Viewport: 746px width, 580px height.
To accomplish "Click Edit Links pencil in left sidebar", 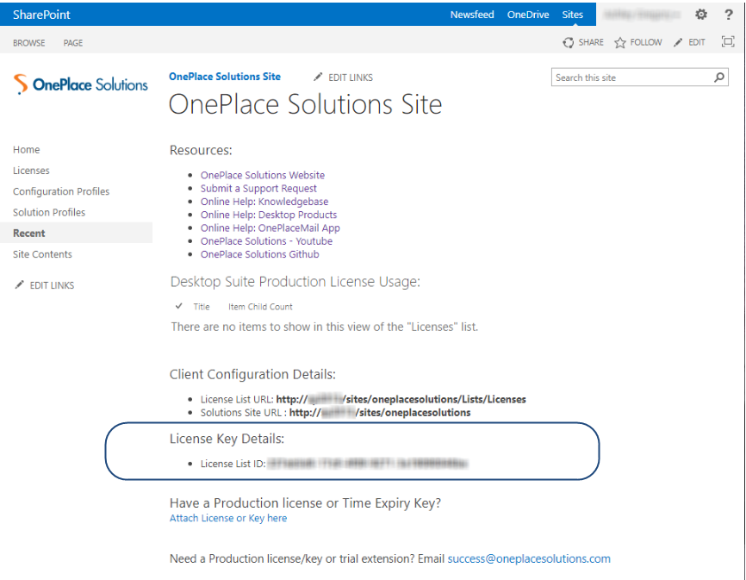I will pos(20,285).
